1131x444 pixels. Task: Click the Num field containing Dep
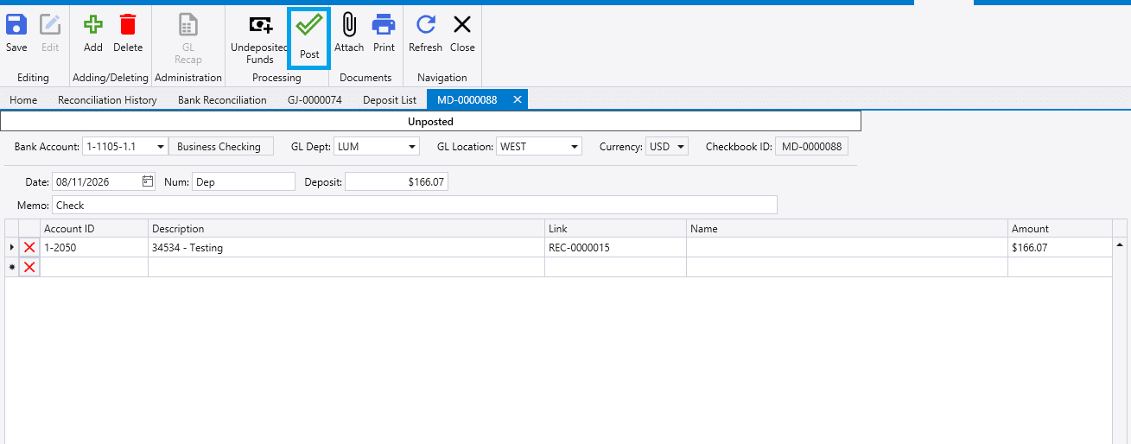click(243, 181)
